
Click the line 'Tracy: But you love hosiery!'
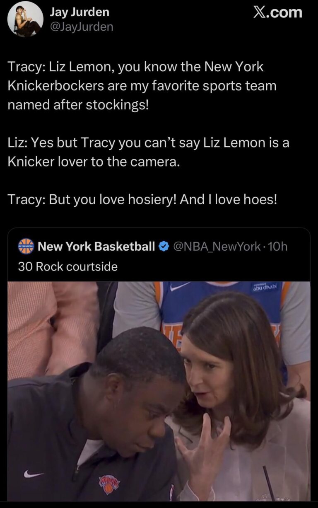pos(142,199)
